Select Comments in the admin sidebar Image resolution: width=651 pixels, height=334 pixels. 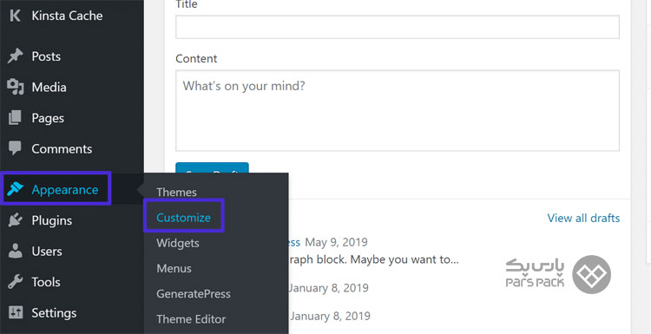pyautogui.click(x=62, y=148)
